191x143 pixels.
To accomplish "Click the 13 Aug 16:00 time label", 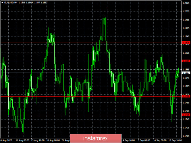I will coord(38,140).
